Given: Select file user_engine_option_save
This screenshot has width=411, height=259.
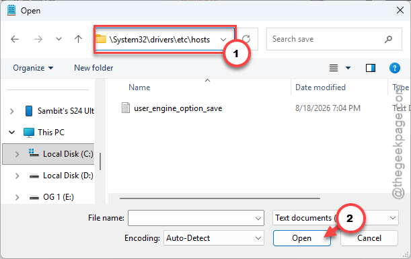Looking at the screenshot, I should pyautogui.click(x=178, y=108).
